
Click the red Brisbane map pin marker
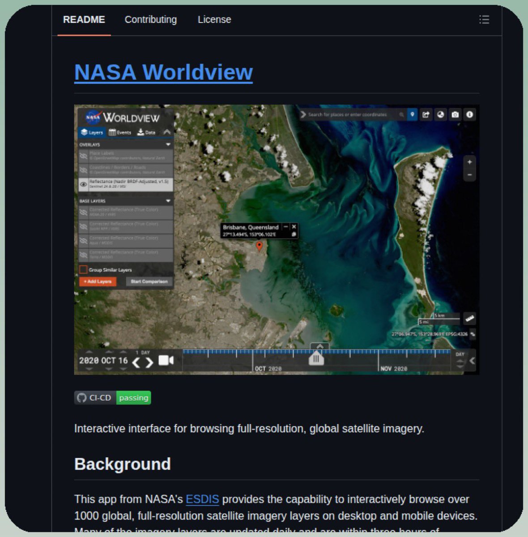click(259, 246)
